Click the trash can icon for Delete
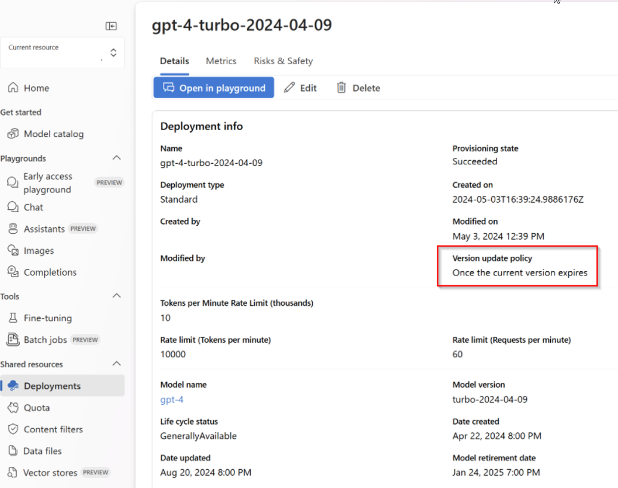 (341, 87)
